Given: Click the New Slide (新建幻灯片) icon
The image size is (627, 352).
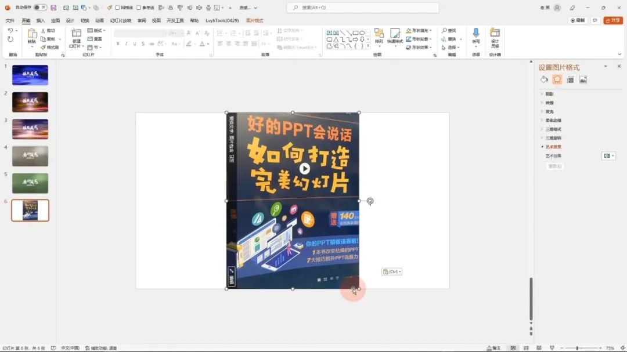Looking at the screenshot, I should click(76, 33).
